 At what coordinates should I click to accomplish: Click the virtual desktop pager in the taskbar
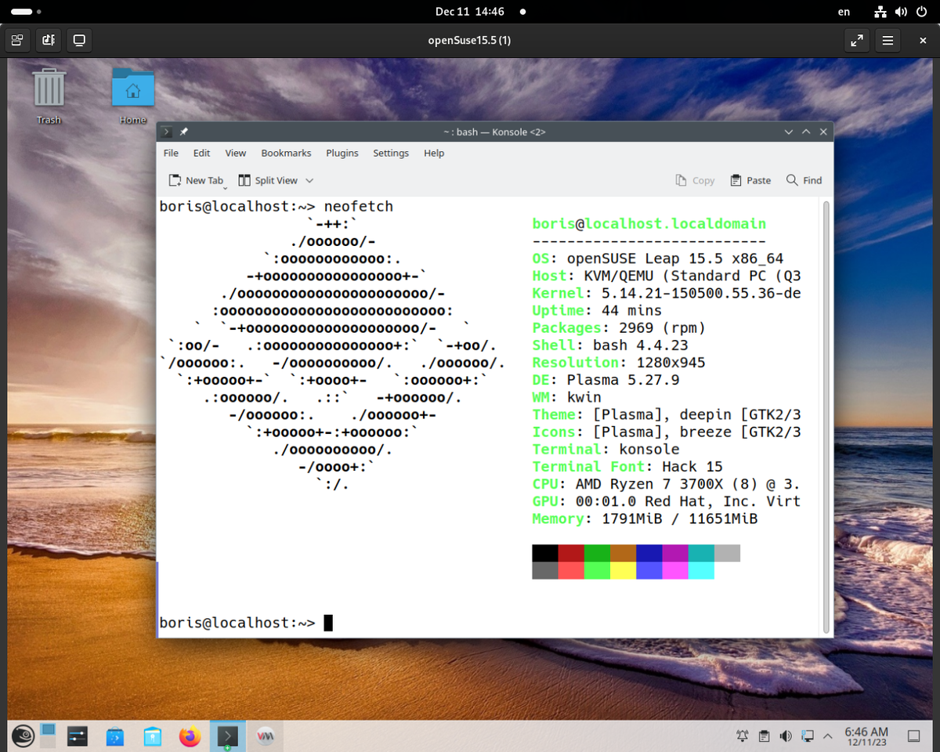click(x=49, y=736)
